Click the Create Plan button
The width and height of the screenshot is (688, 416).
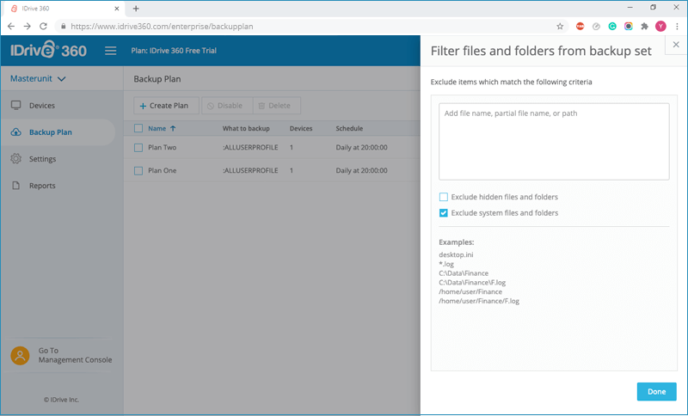(166, 106)
